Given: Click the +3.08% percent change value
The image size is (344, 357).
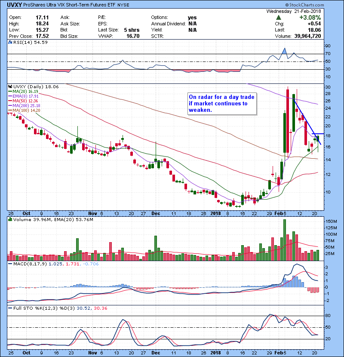Looking at the screenshot, I should click(x=310, y=18).
